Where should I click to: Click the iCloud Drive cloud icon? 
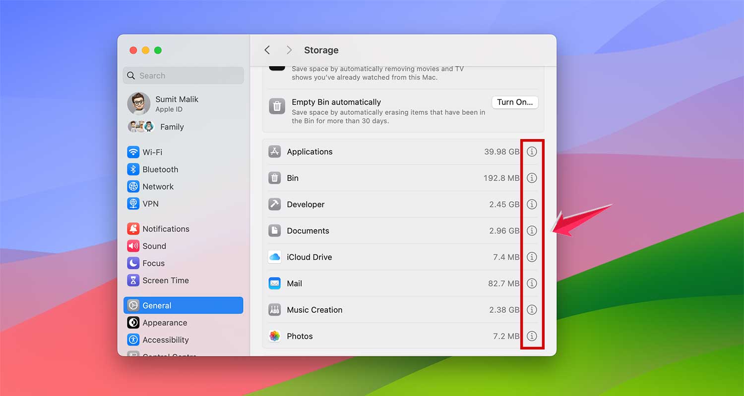275,257
